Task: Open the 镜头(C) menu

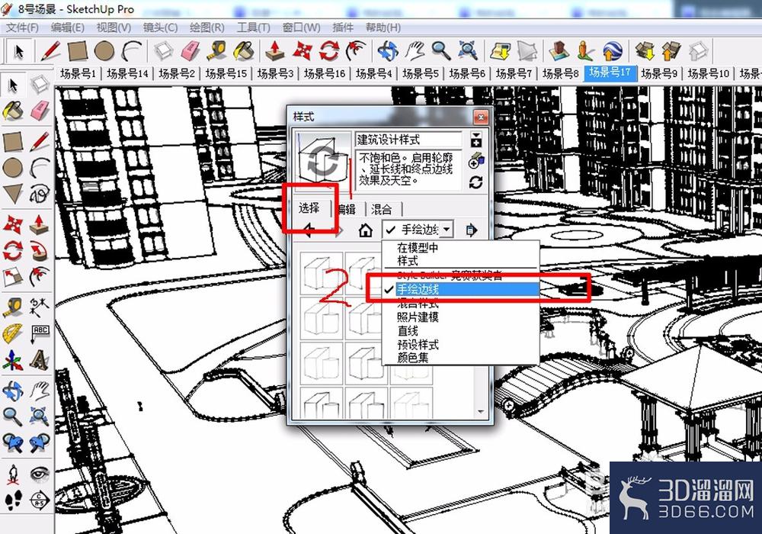Action: point(160,27)
